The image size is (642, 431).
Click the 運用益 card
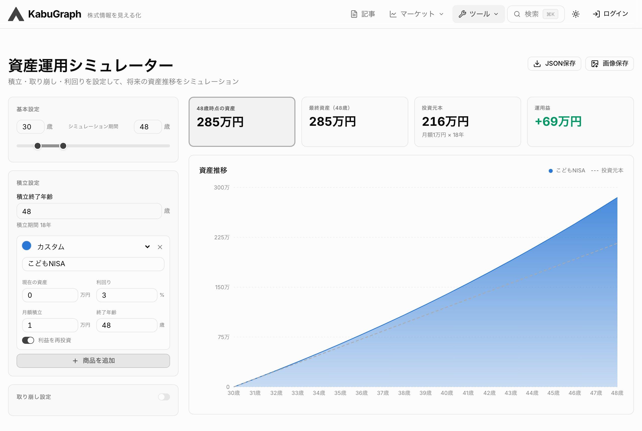tap(580, 122)
